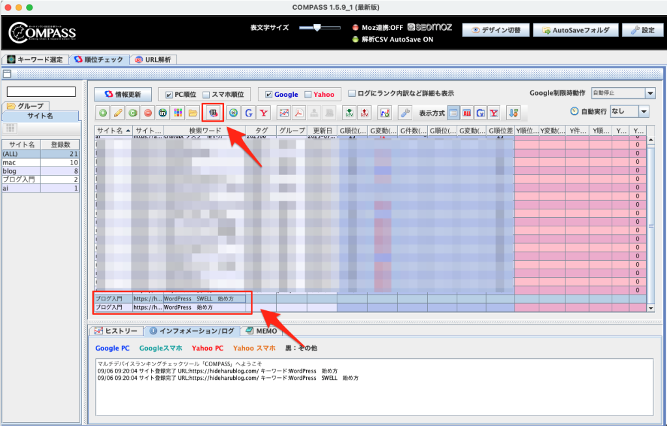Click the AutoSaveフォルダ button
The image size is (667, 426).
point(575,30)
